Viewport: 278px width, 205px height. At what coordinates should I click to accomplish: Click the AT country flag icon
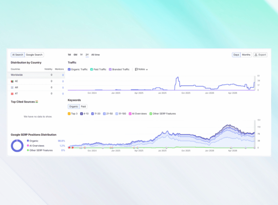12,94
